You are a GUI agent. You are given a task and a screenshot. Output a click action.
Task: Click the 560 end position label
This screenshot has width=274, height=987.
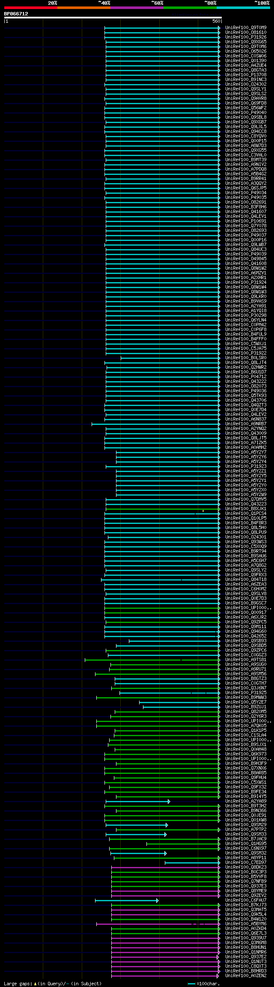coord(216,21)
